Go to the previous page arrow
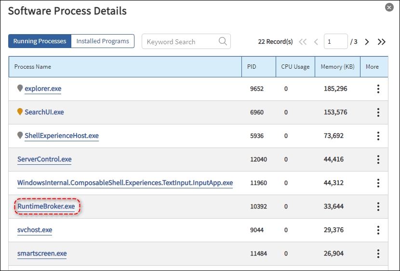This screenshot has height=271, width=400. [x=316, y=42]
